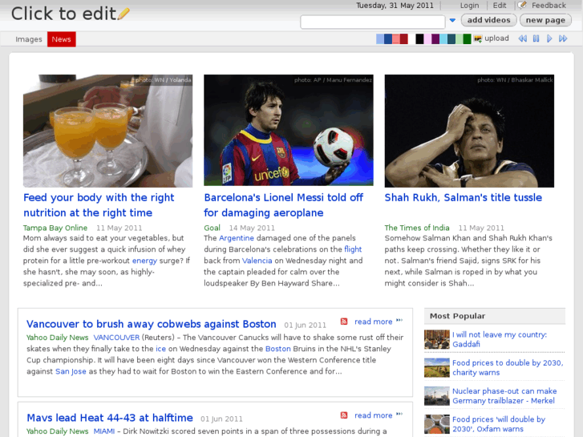
Task: Choose the light pink color swatch
Action: 427,38
